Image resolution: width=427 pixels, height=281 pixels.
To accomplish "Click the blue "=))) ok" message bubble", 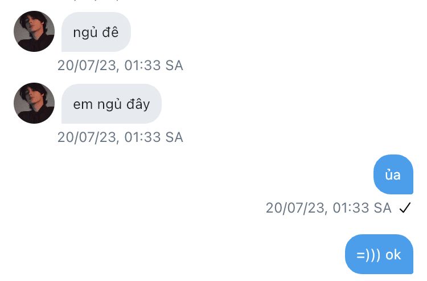I will [379, 255].
